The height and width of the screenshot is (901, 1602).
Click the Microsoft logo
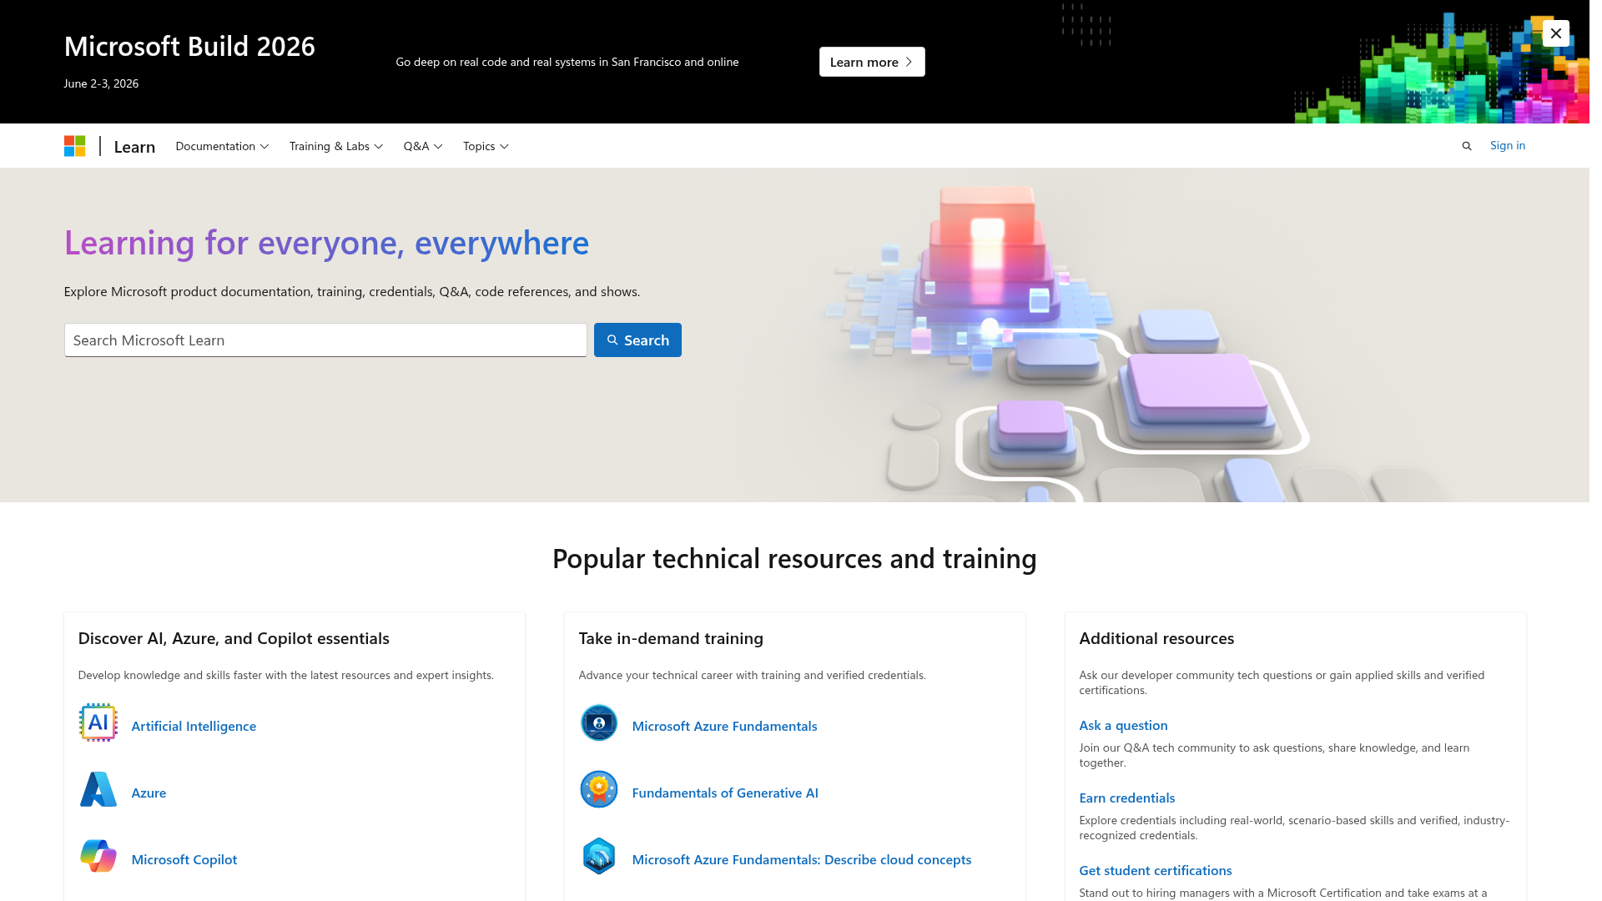[75, 145]
